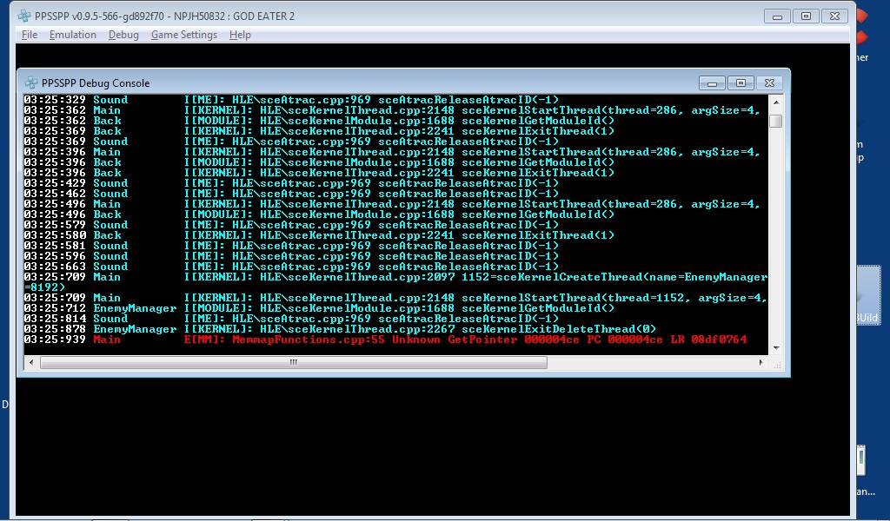890x521 pixels.
Task: Maximize the main PPSSPP emulator window
Action: (x=806, y=16)
